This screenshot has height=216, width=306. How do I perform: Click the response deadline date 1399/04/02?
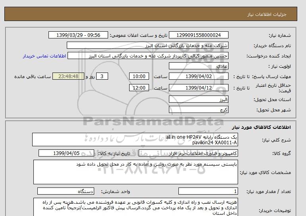point(198,76)
